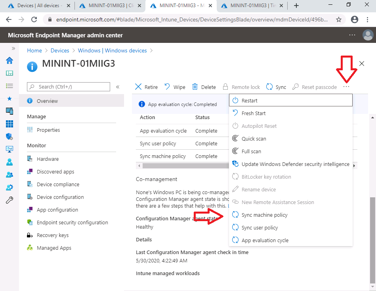Click the browser address bar URL
Screen dimensions: 376x291
click(x=192, y=20)
